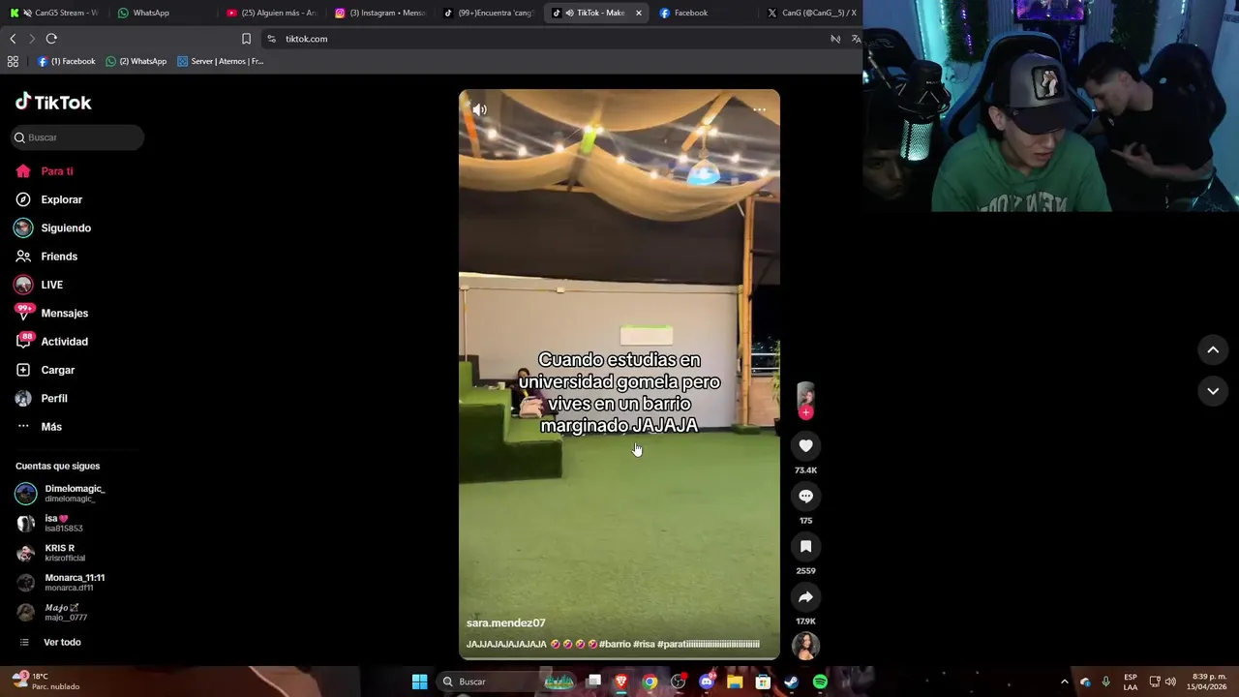Toggle the video sound speaker icon
Viewport: 1239px width, 697px height.
[479, 109]
